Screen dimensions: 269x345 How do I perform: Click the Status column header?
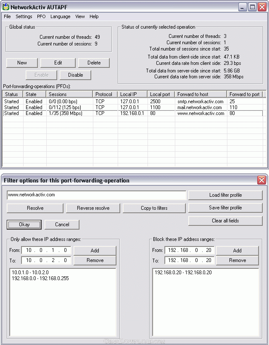click(x=13, y=94)
